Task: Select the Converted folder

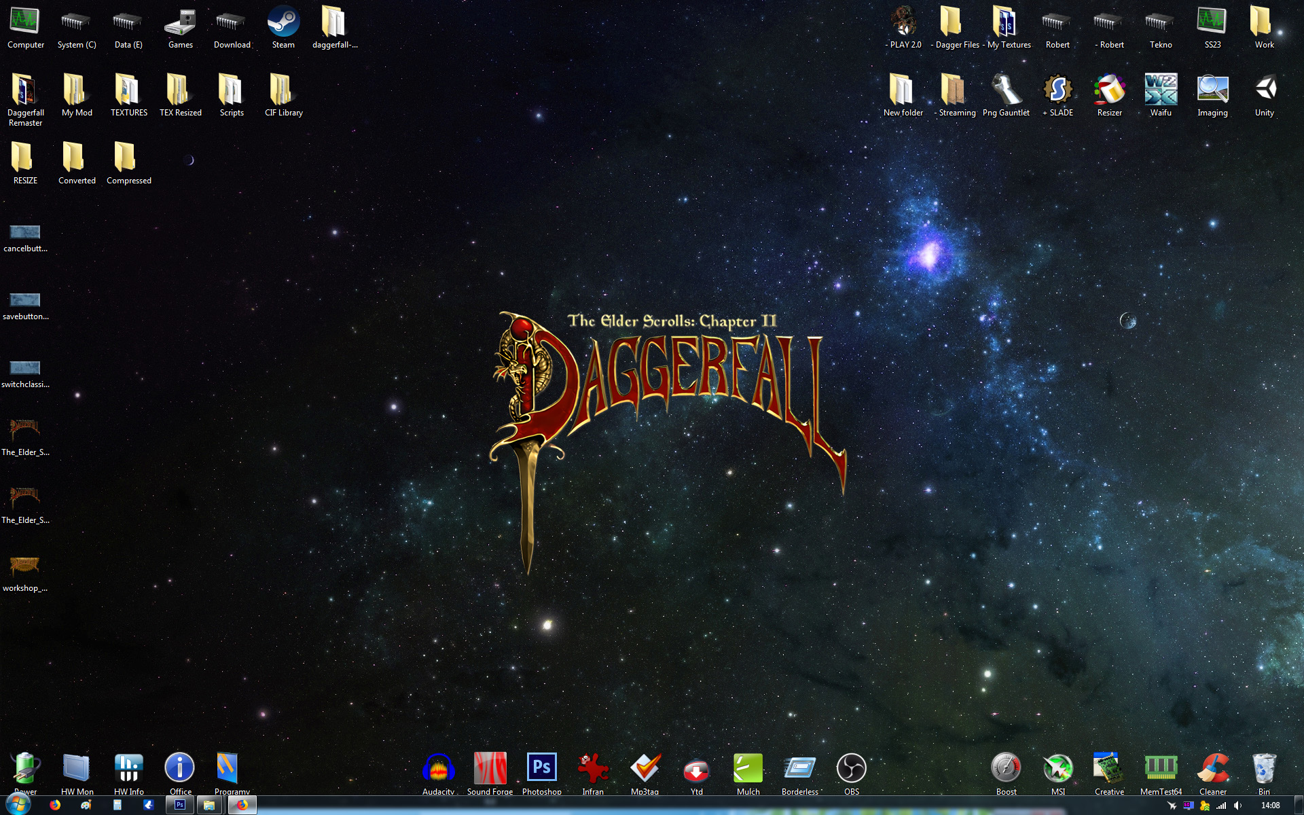Action: [77, 164]
